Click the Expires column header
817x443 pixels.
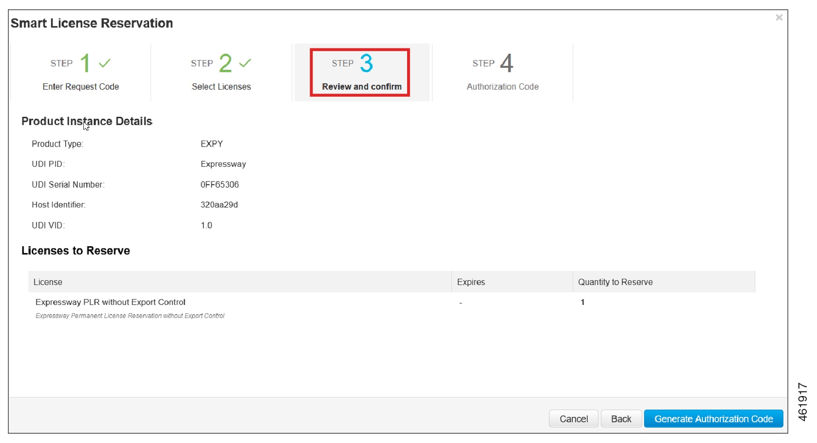[512, 282]
